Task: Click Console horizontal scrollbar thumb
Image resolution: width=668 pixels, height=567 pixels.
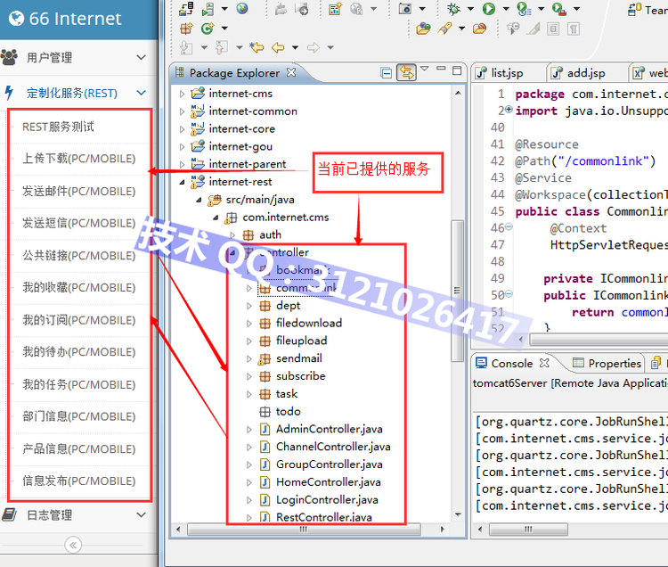Action: pos(528,530)
